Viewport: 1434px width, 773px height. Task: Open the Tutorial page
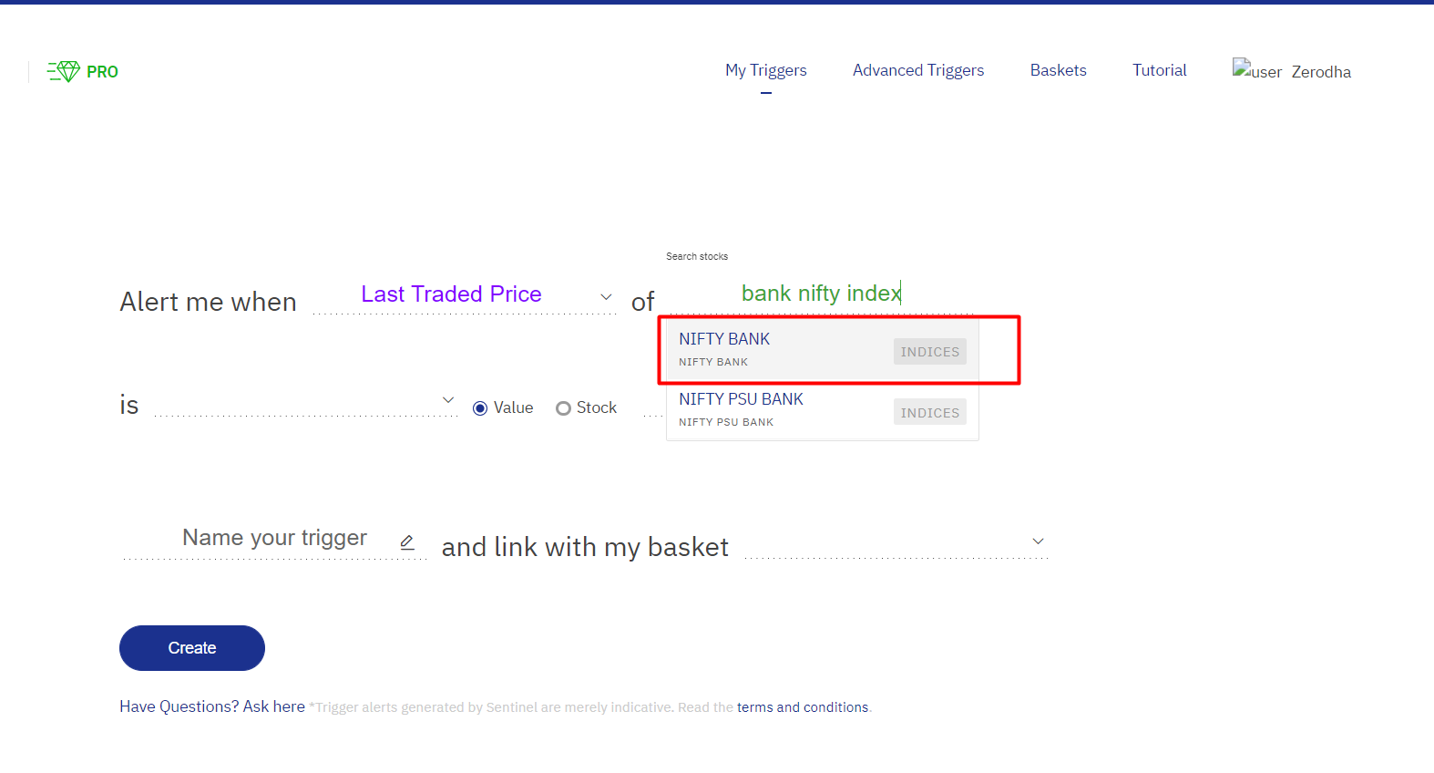[1159, 70]
